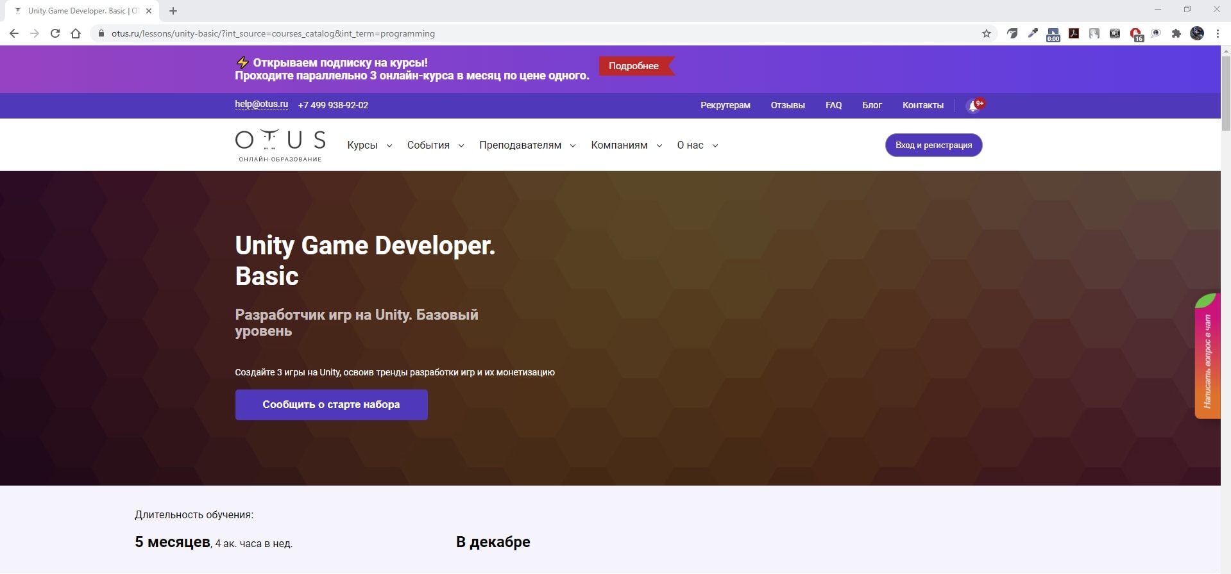Expand the Компаниям dropdown menu
The image size is (1231, 574).
627,145
